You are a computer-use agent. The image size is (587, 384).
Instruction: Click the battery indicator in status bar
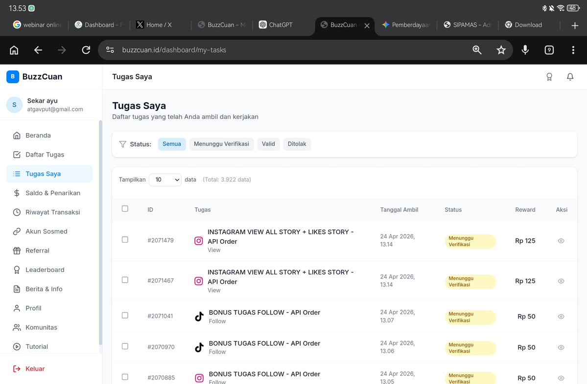tap(573, 8)
